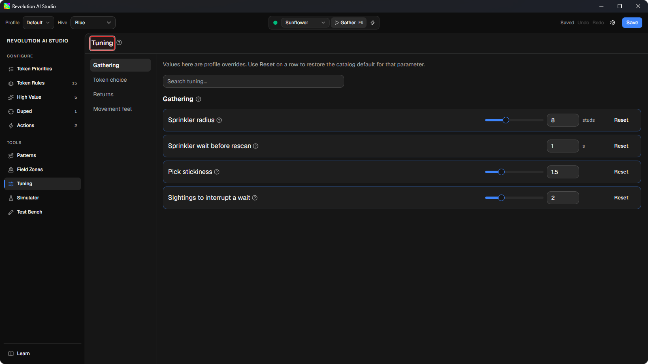Reset Sightings to interrupt a wait row
Image resolution: width=648 pixels, height=364 pixels.
coord(621,198)
